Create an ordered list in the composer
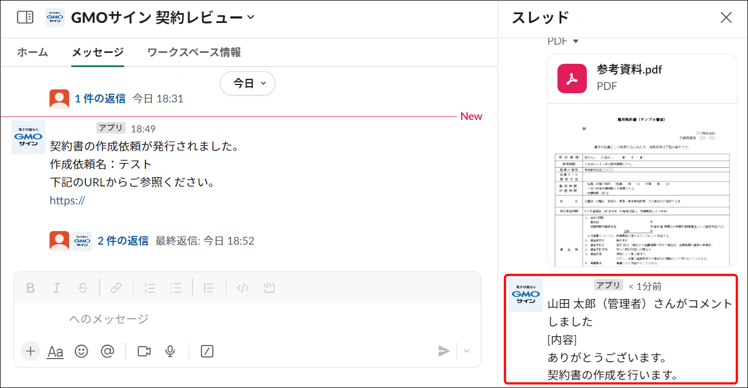 [x=150, y=288]
